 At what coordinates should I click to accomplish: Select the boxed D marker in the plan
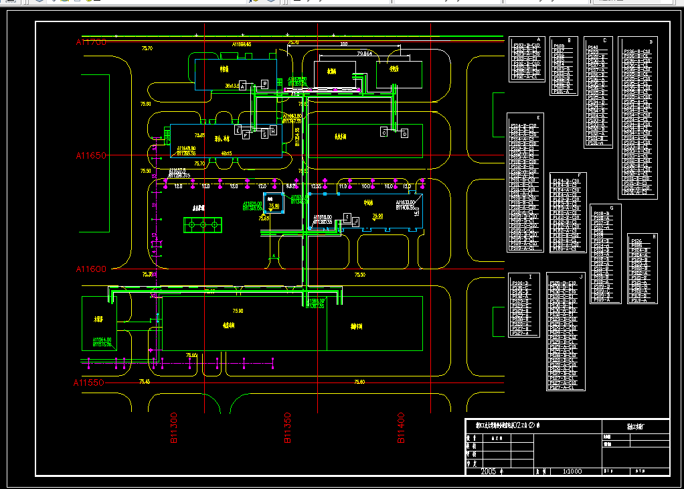404,133
